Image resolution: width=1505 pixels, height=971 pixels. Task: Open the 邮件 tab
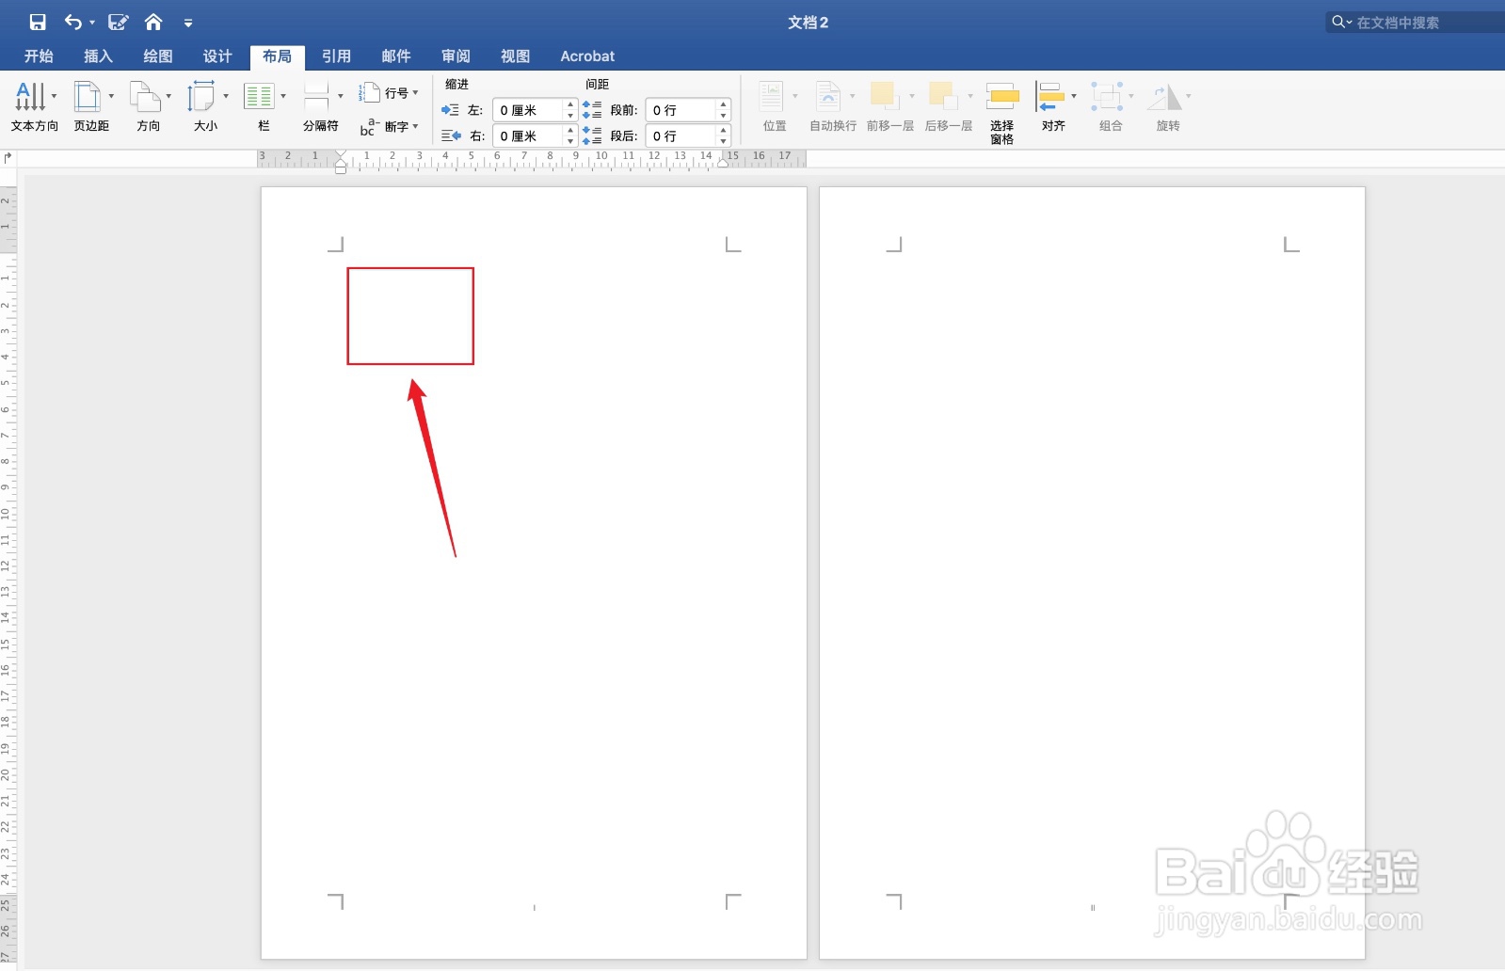(396, 56)
